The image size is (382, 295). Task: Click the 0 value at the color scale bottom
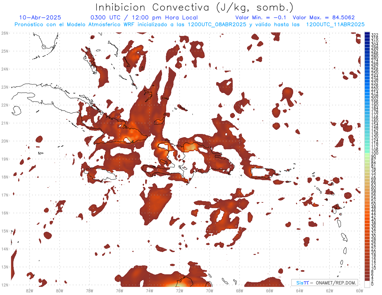(x=372, y=284)
